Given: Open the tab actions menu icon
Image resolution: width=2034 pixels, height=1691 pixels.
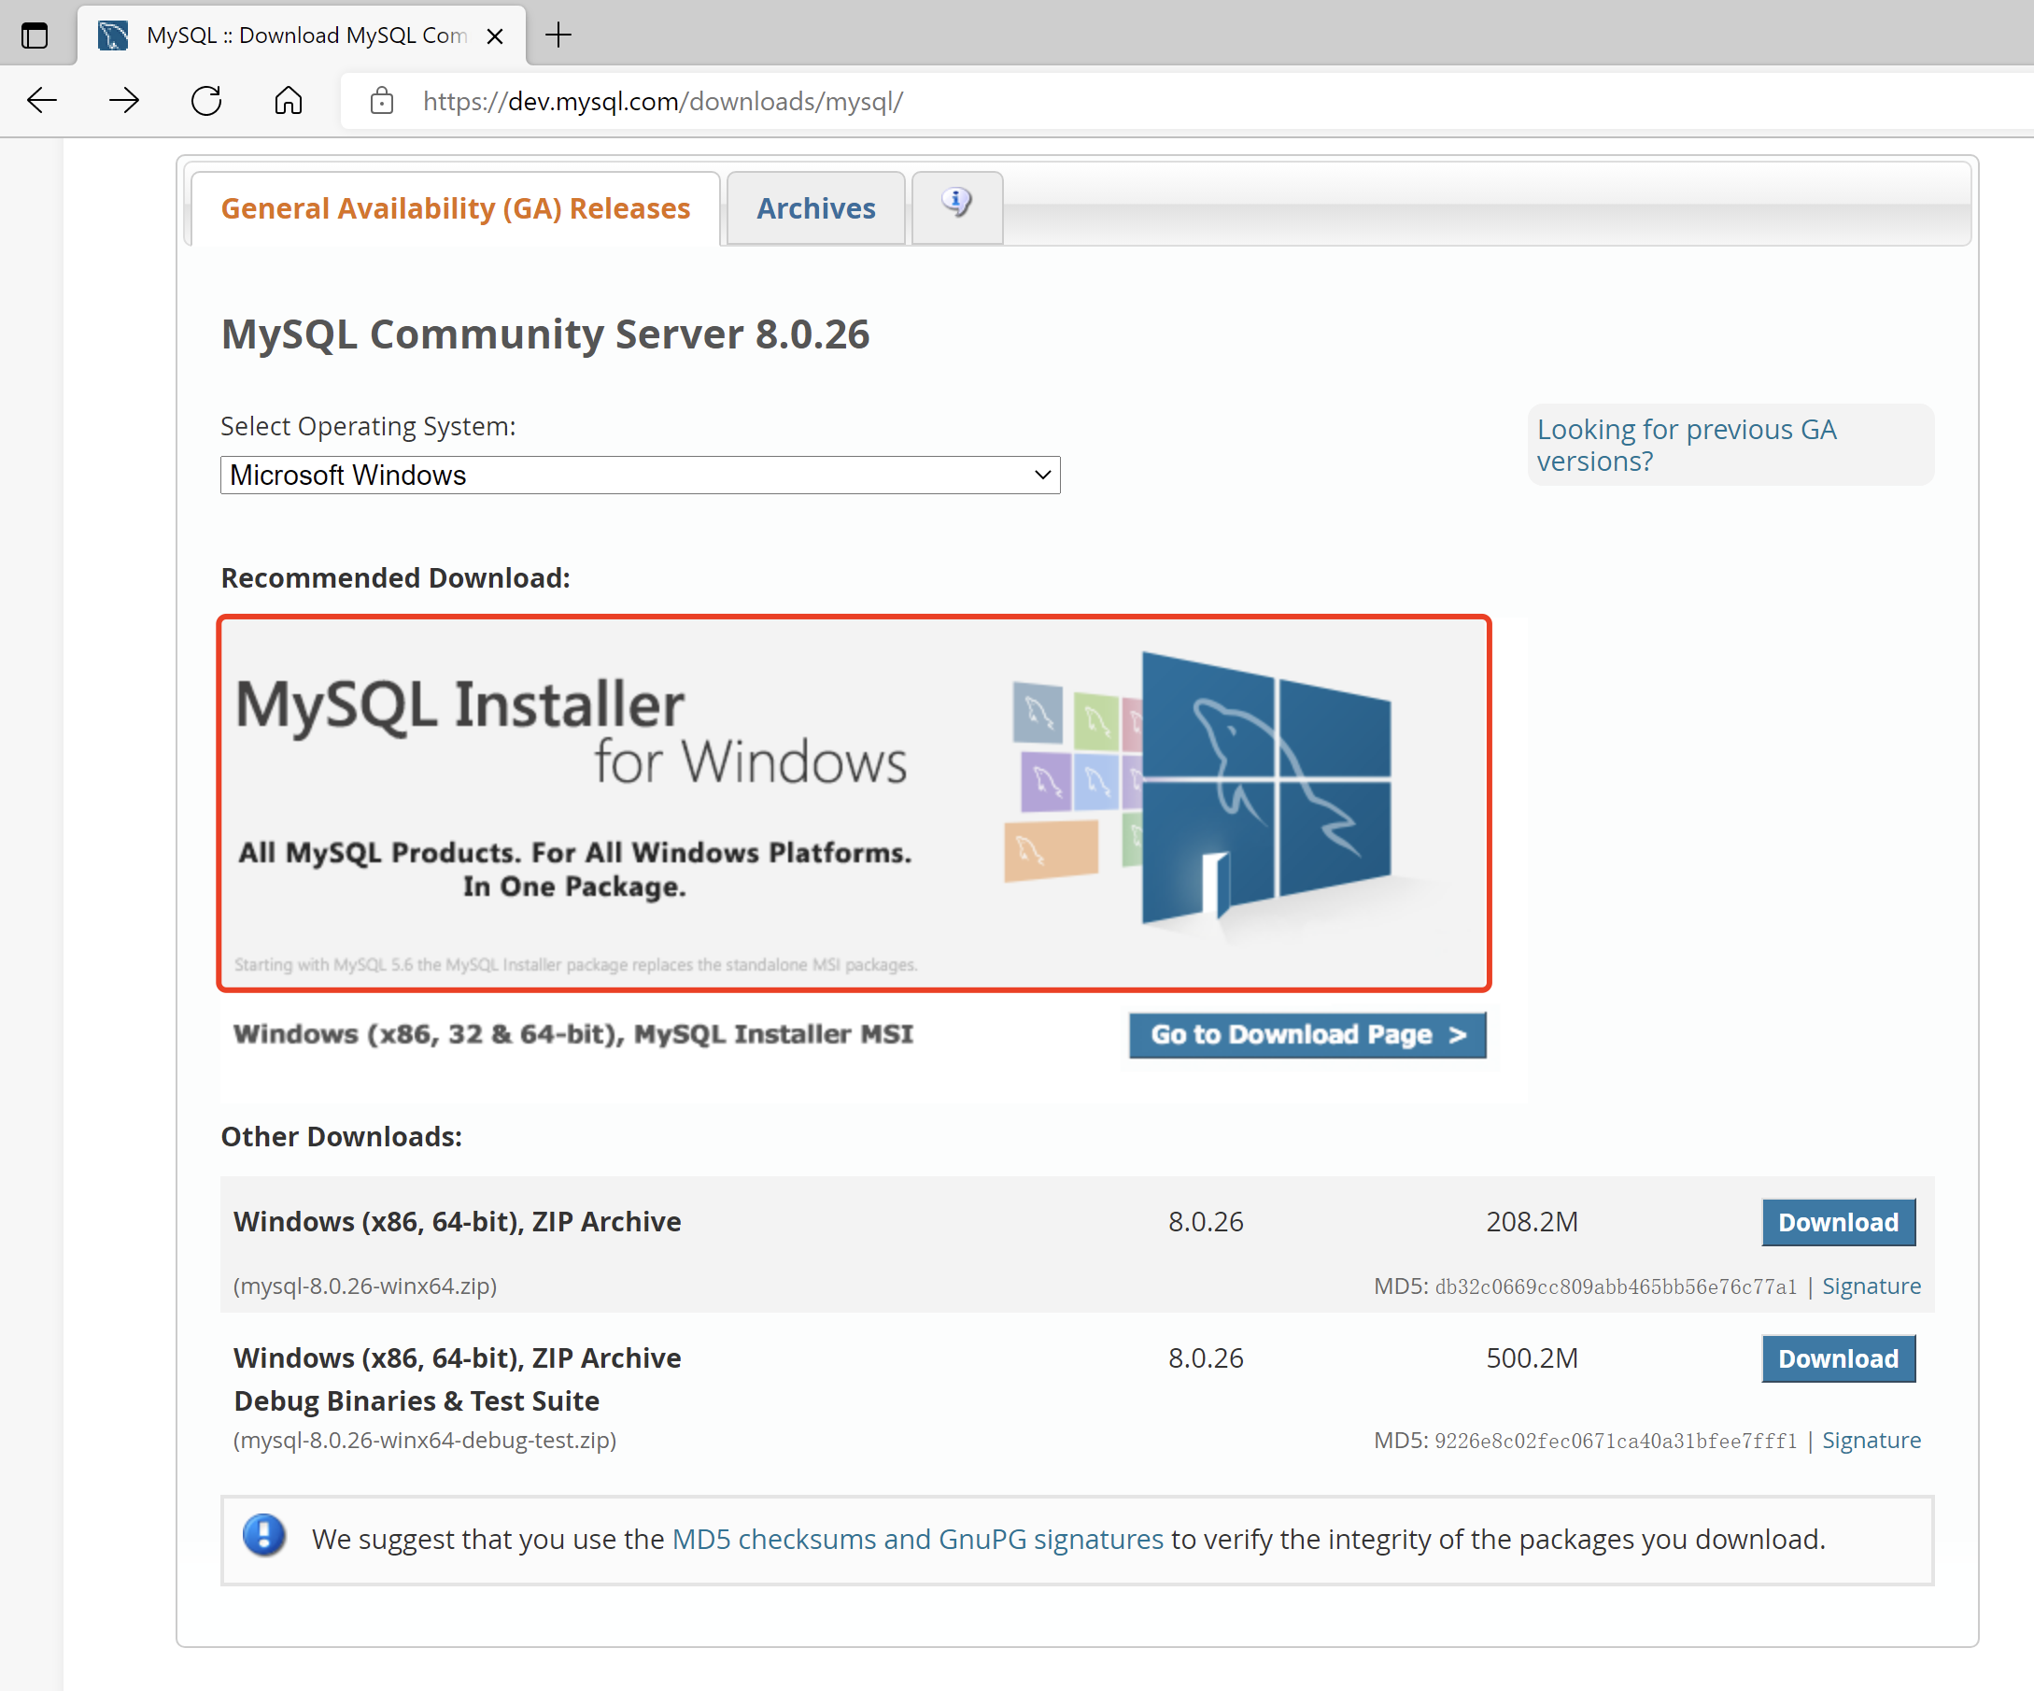Looking at the screenshot, I should click(x=35, y=36).
